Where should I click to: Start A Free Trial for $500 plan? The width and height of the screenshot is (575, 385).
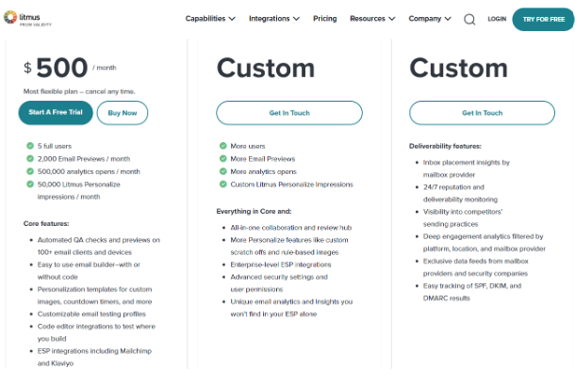tap(56, 112)
